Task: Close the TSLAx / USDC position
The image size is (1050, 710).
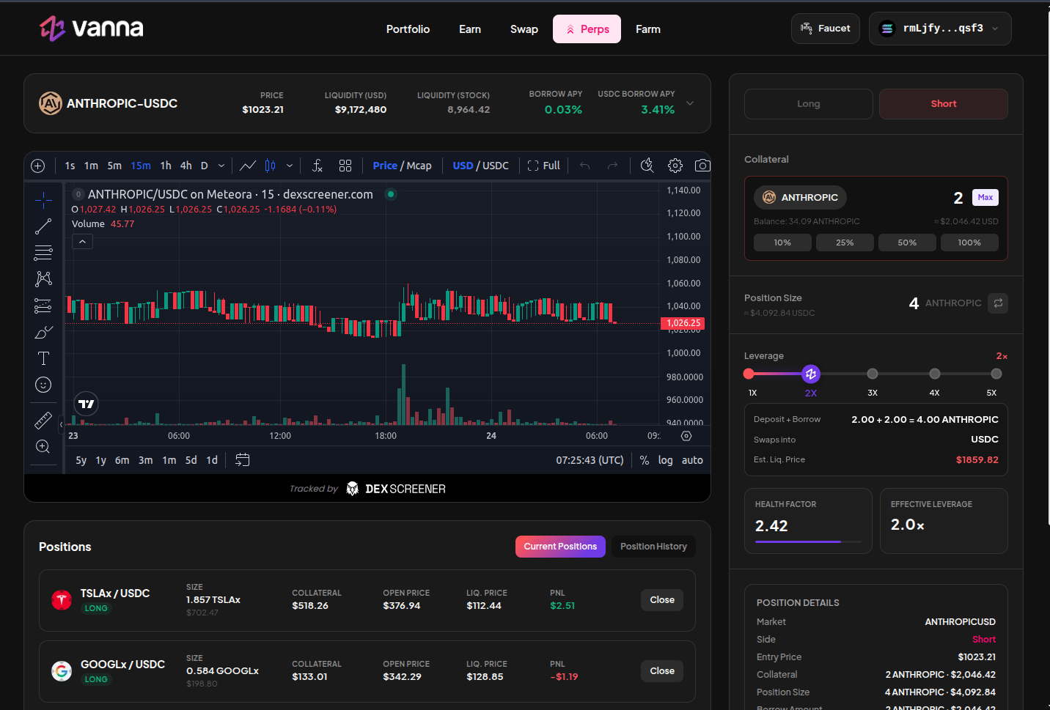Action: 662,600
